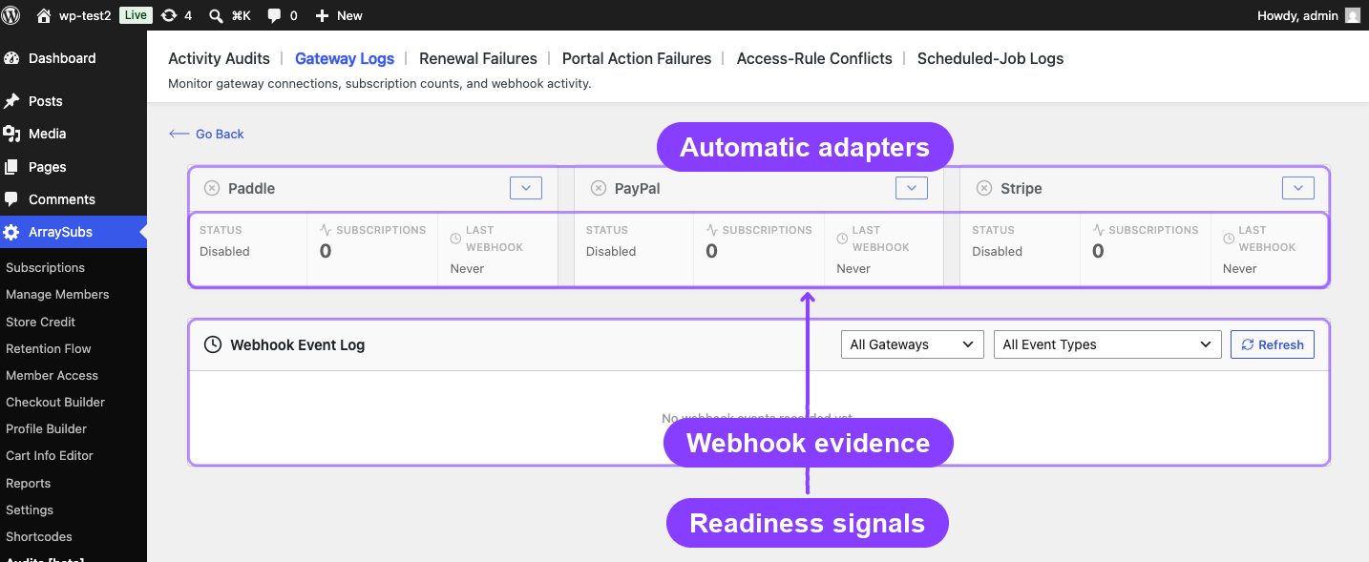This screenshot has height=562, width=1369.
Task: Click the Webhook Event Log clock icon
Action: (213, 344)
